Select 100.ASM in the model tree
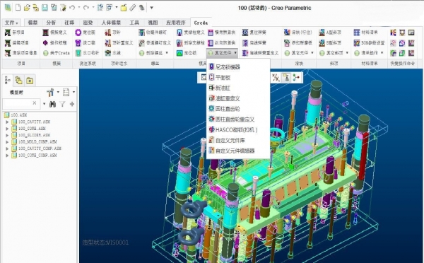Screen dimensions: 424x263 point(16,115)
